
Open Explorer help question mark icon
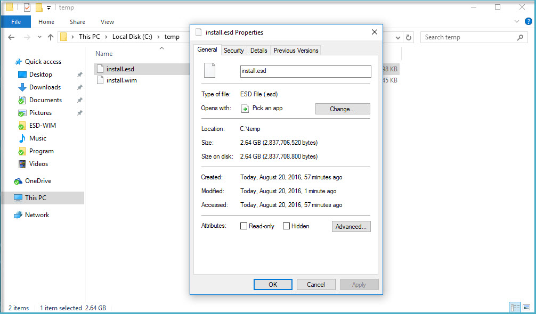pos(528,21)
